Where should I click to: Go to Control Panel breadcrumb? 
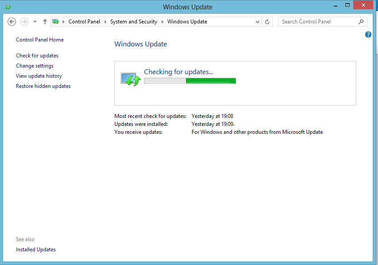[x=84, y=22]
